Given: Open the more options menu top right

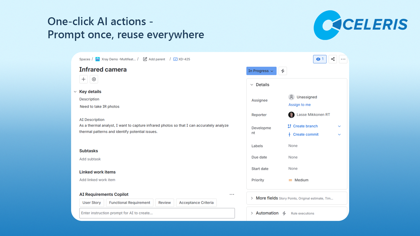Looking at the screenshot, I should [343, 59].
